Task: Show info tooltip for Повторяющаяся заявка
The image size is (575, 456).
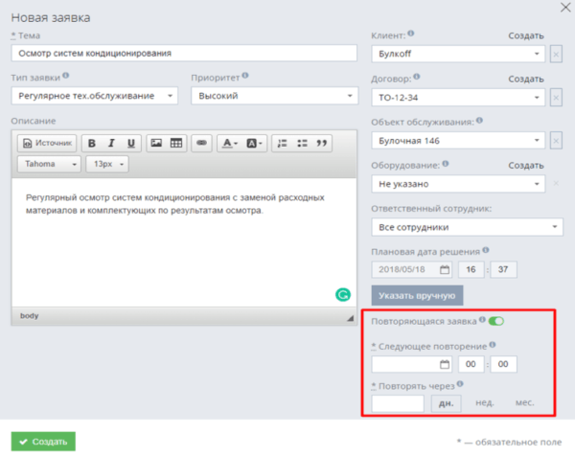Action: click(482, 320)
